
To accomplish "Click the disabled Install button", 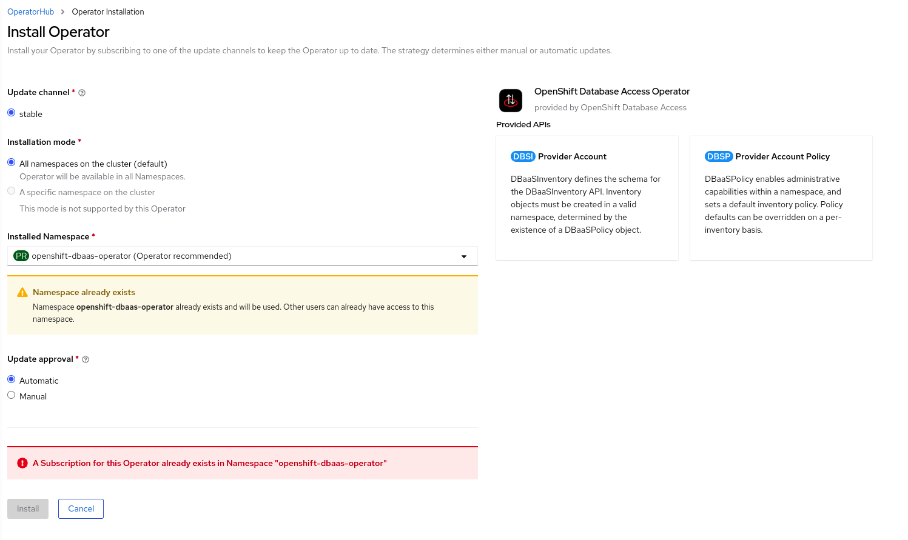I will (x=28, y=508).
